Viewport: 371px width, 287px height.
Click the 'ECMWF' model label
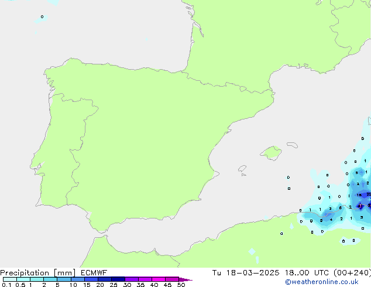coord(94,273)
